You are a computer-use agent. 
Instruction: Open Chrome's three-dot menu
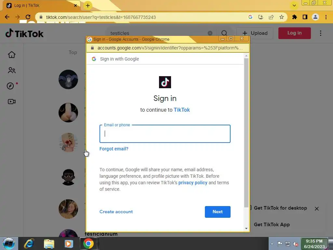pos(326,17)
